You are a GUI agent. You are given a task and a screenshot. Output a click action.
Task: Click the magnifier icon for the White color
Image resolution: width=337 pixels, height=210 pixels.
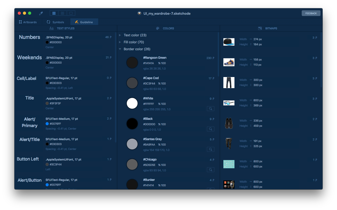tap(210, 109)
